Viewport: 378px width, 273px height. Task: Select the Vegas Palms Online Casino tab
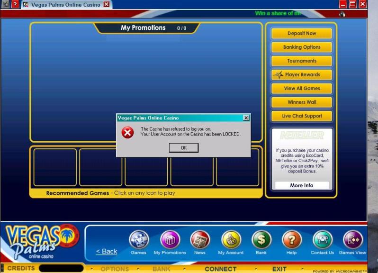coord(65,5)
